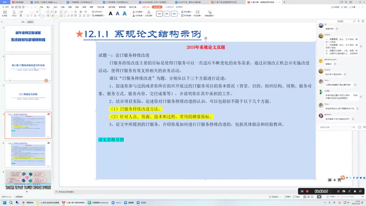Open 文本填充 dropdown

pyautogui.click(x=138, y=12)
